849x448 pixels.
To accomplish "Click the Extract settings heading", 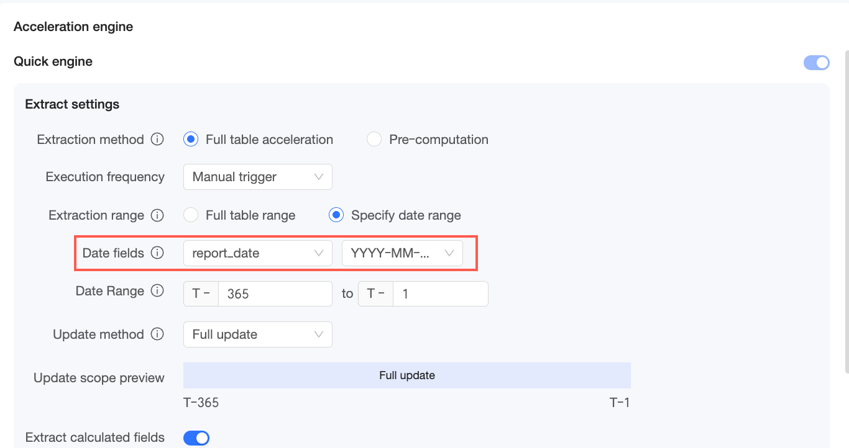I will tap(72, 104).
